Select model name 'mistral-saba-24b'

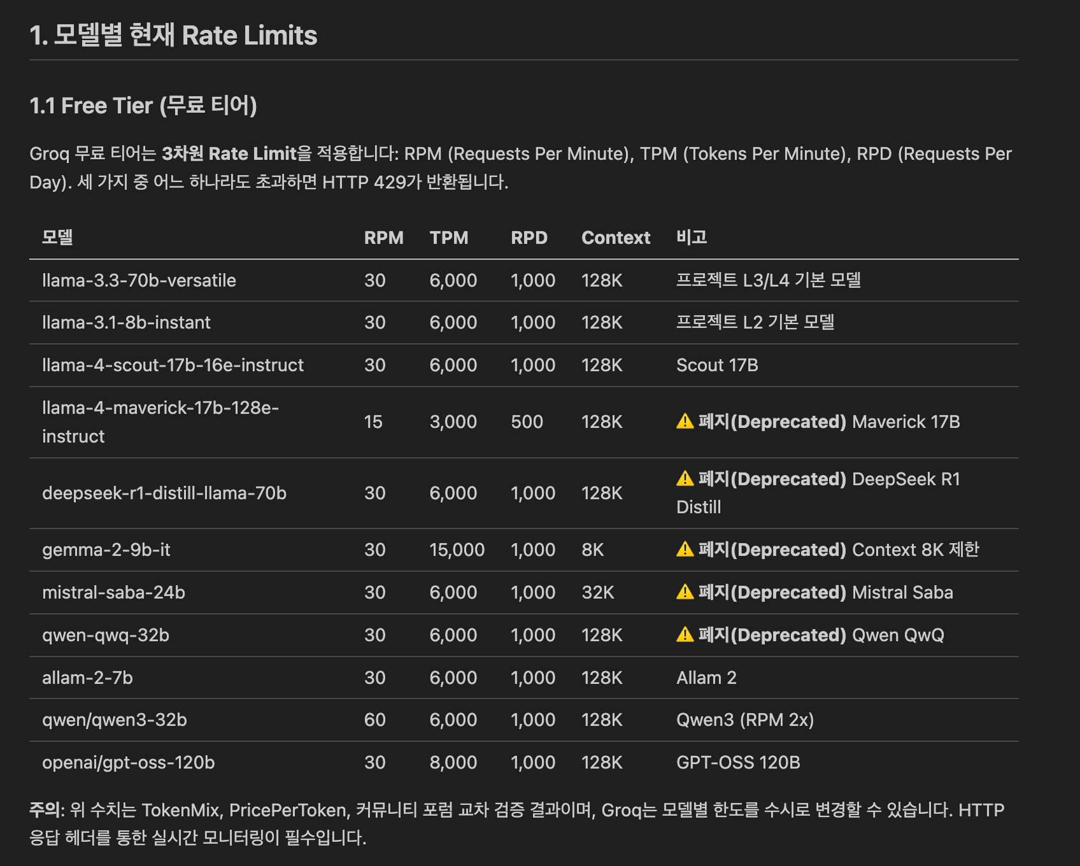[x=113, y=592]
